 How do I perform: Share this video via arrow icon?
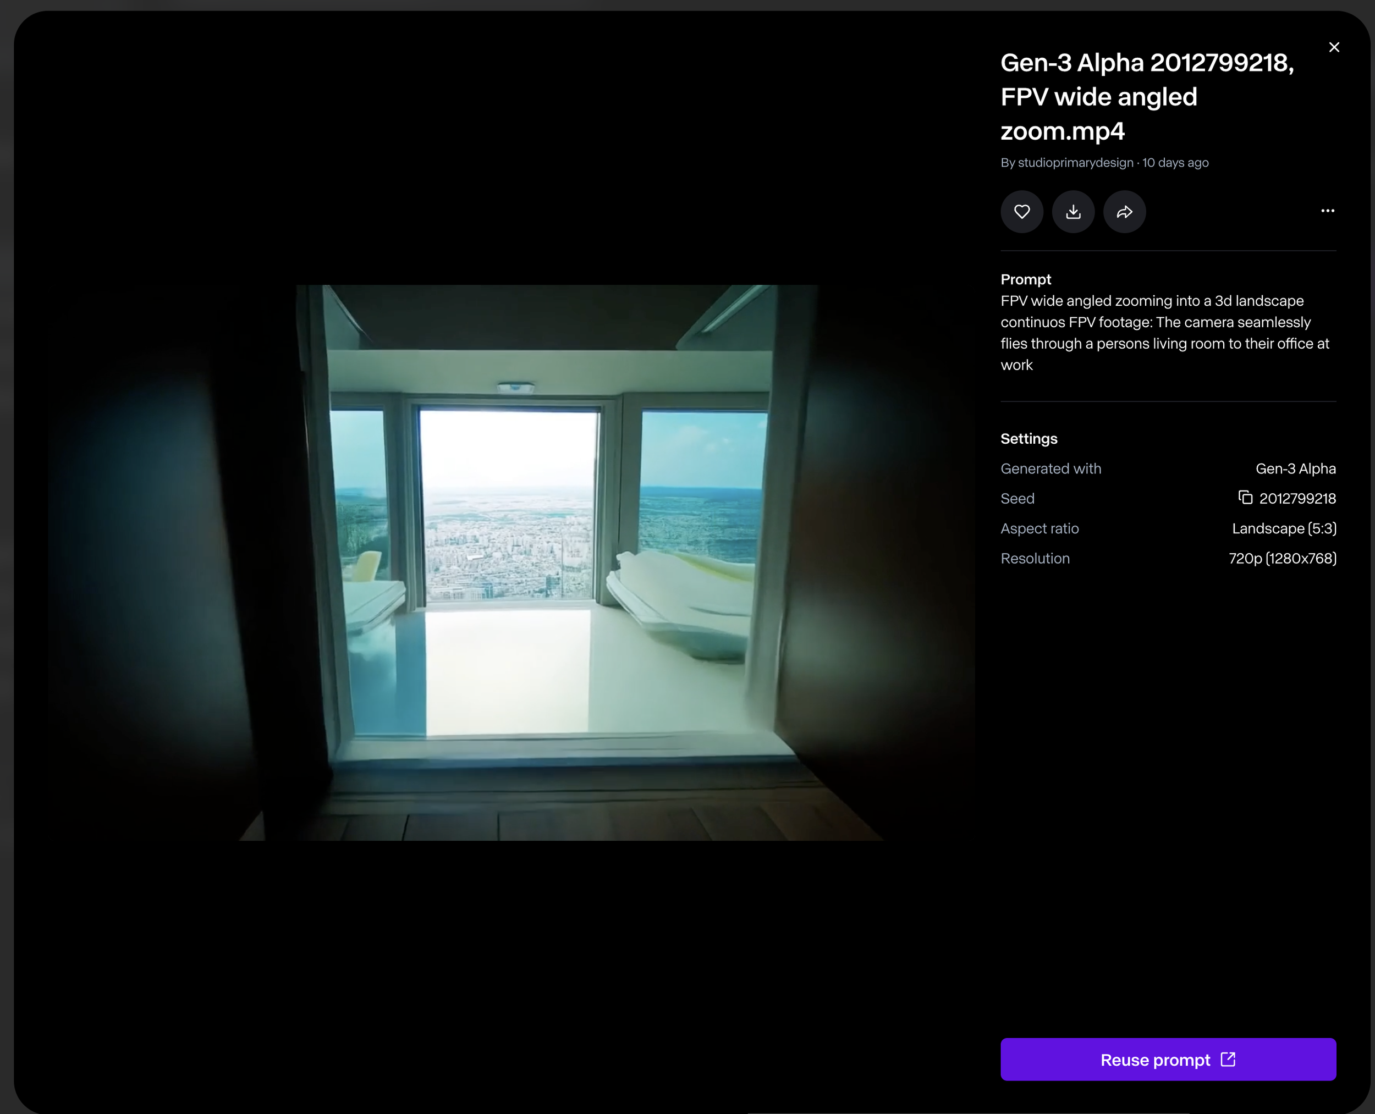click(1124, 212)
